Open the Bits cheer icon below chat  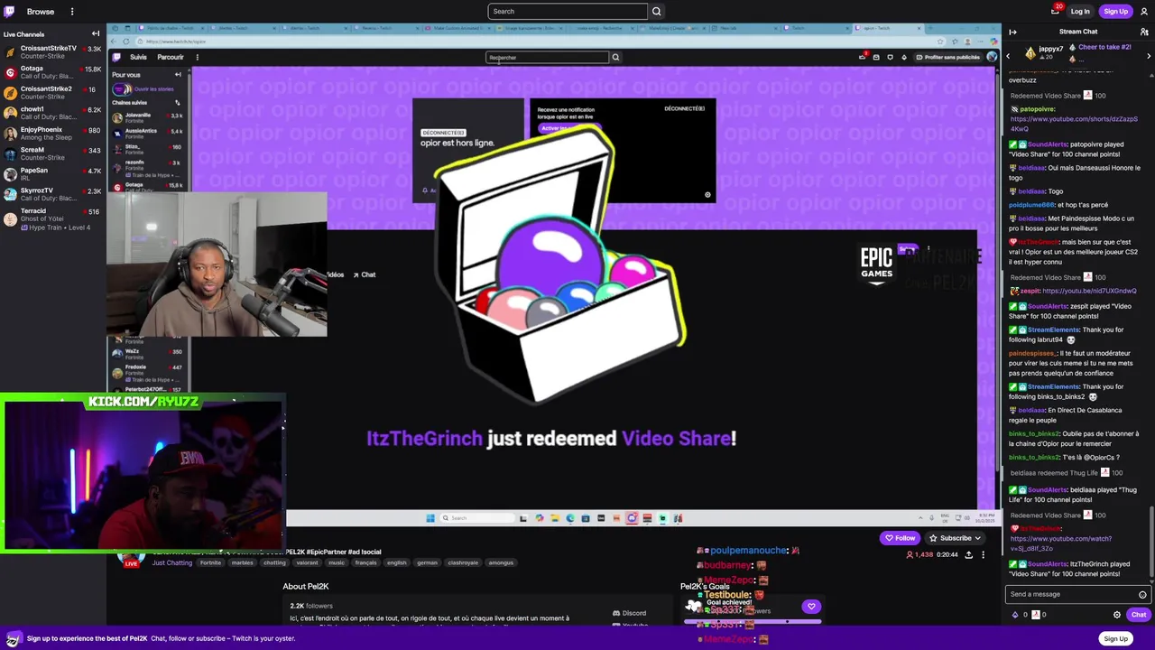click(x=1015, y=615)
